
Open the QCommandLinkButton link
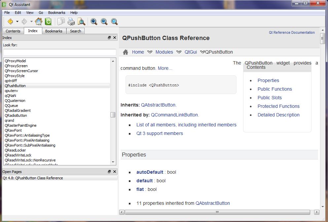(x=174, y=115)
